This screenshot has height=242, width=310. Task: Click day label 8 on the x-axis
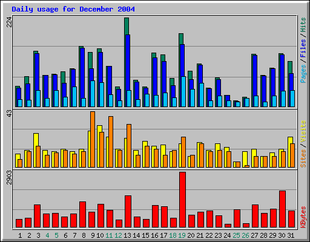pyautogui.click(x=84, y=235)
